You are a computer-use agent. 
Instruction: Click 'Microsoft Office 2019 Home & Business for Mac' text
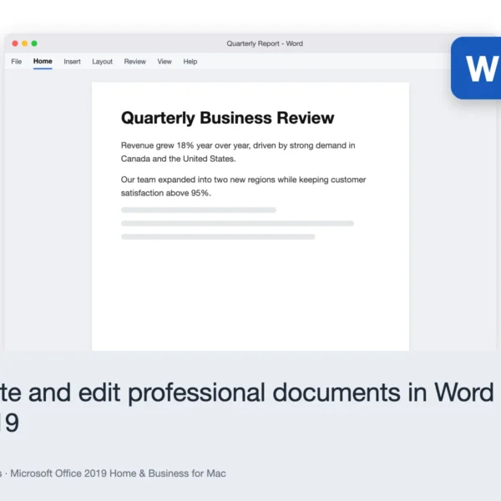click(118, 473)
